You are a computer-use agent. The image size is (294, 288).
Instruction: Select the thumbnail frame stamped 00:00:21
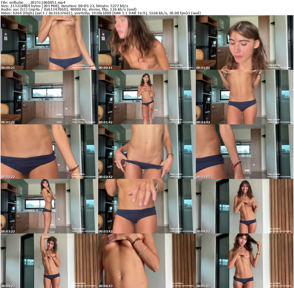(x=49, y=42)
